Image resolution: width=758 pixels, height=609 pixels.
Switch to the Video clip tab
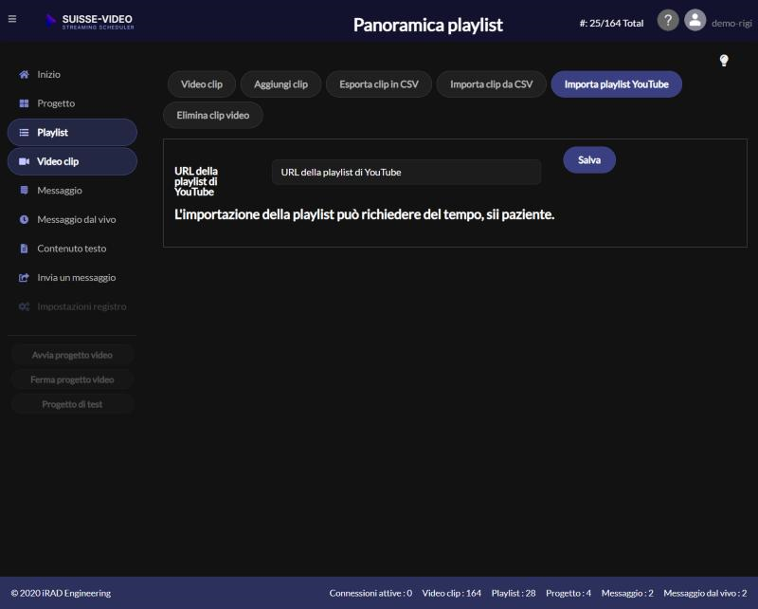[x=202, y=84]
